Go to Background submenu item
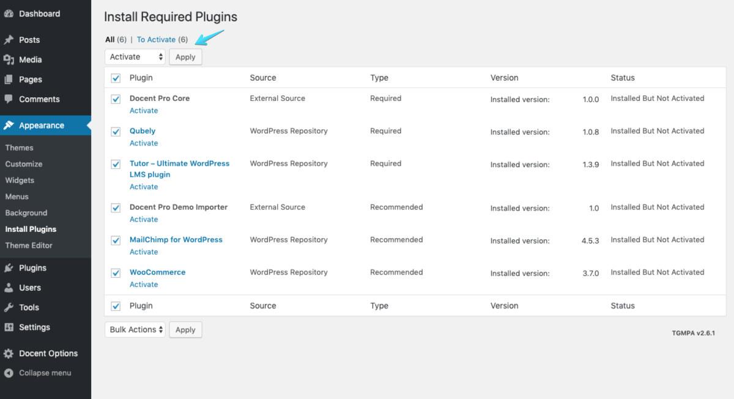Viewport: 734px width, 399px height. (26, 213)
